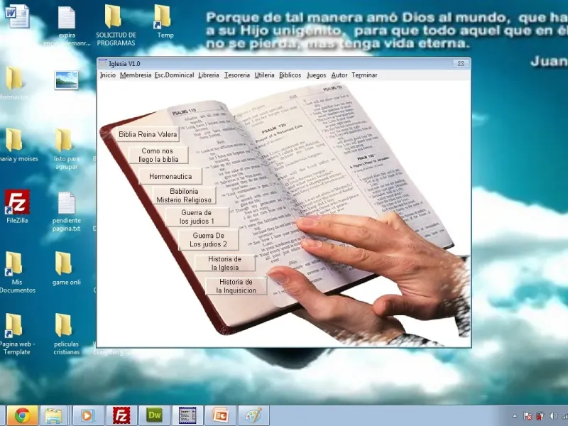Open Historia de la Inquisicion
The height and width of the screenshot is (426, 568).
(x=236, y=286)
